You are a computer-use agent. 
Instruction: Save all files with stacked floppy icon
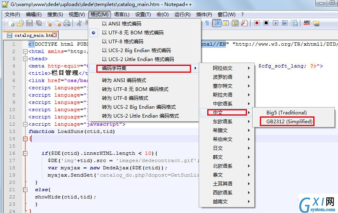pos(39,23)
